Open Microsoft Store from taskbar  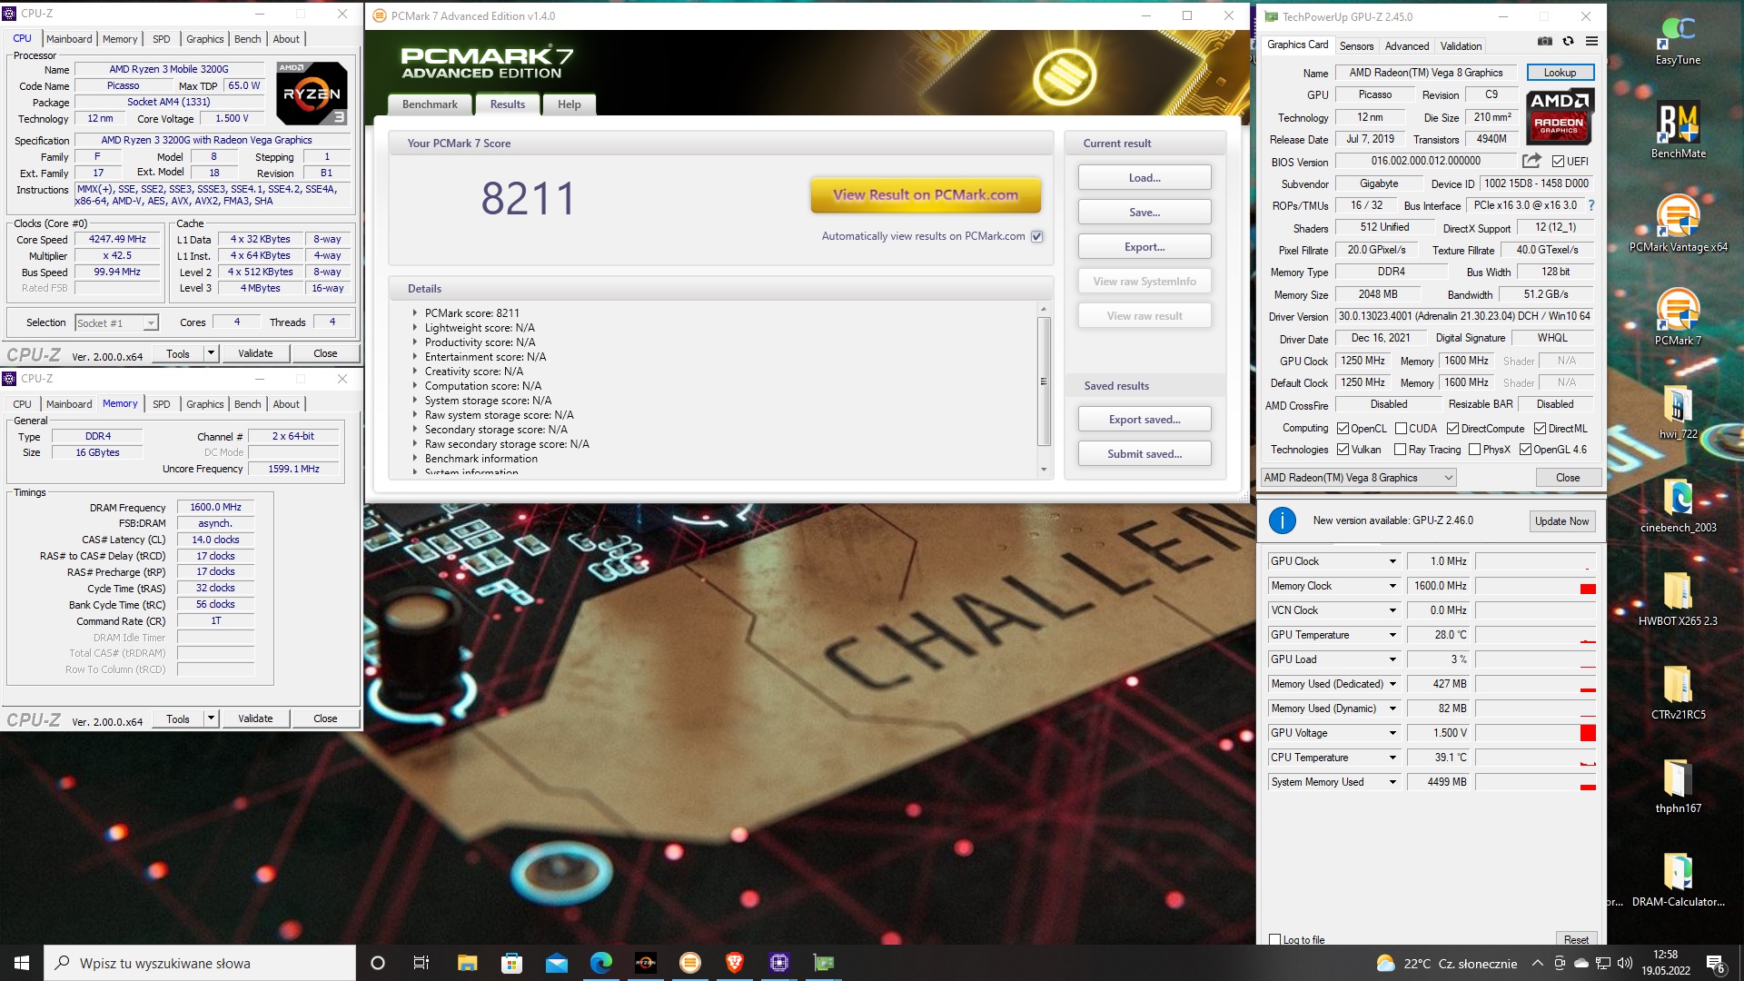pos(511,963)
